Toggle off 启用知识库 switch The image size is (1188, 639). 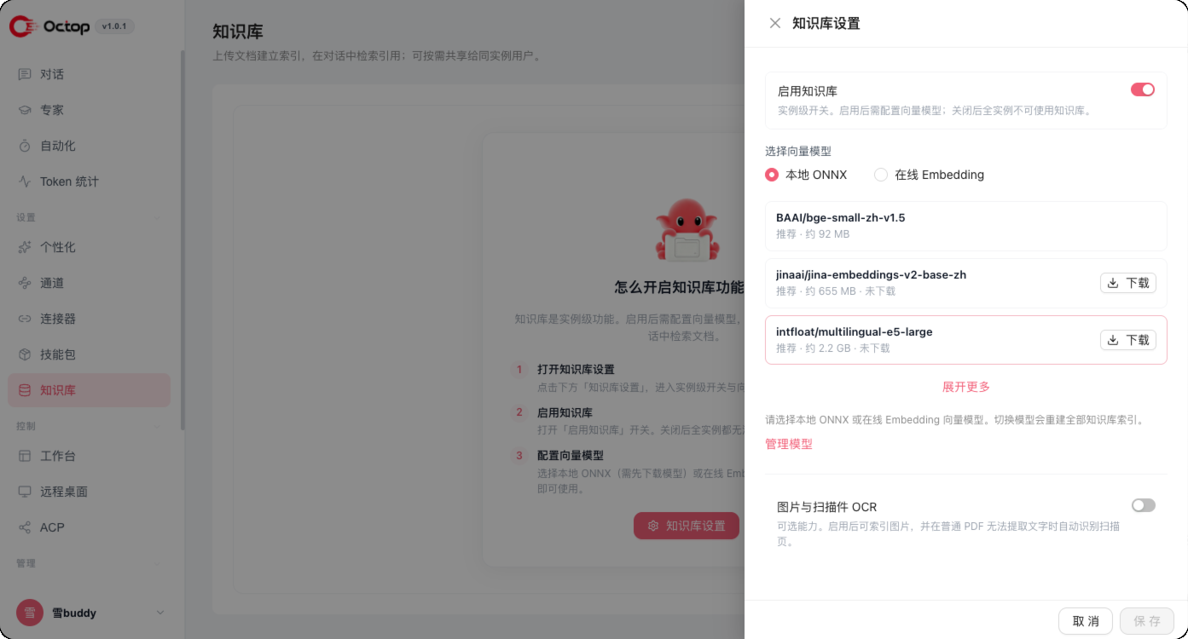coord(1143,89)
